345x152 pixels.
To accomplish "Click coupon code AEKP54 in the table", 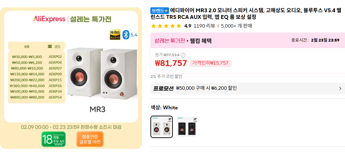I will tap(55, 97).
